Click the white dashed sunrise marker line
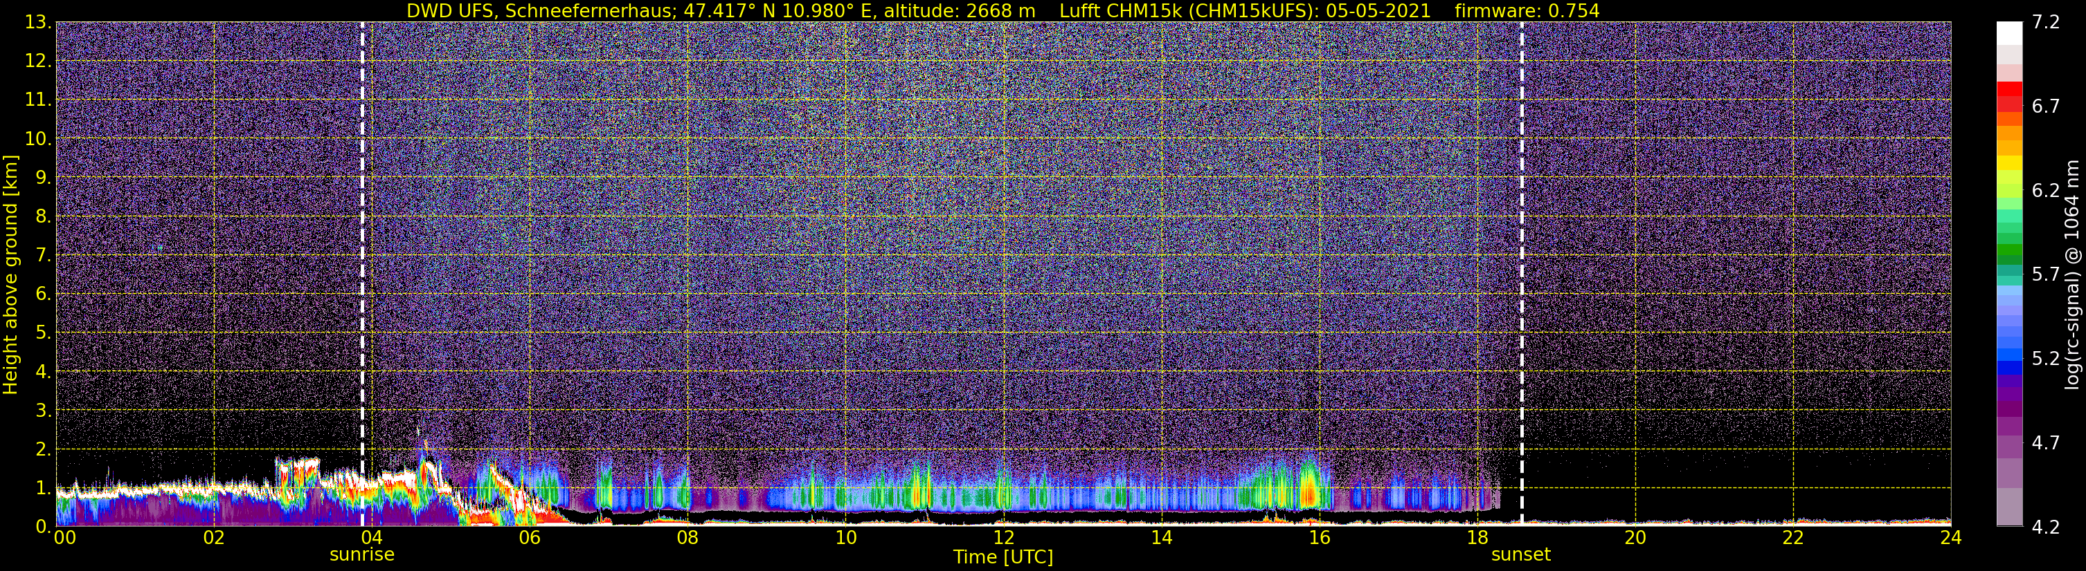This screenshot has height=571, width=2086. tap(362, 274)
